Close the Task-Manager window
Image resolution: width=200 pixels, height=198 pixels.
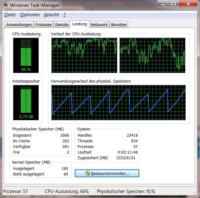188,4
